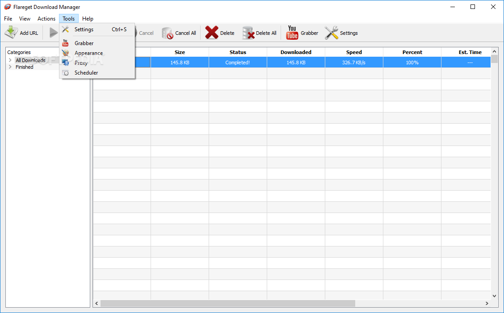504x313 pixels.
Task: Click the vertical scrollbar down arrow
Action: 494,296
